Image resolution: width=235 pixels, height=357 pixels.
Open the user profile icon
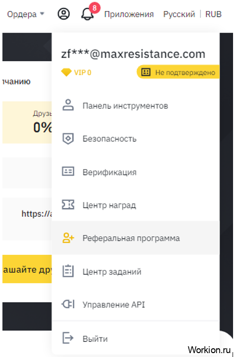(64, 14)
